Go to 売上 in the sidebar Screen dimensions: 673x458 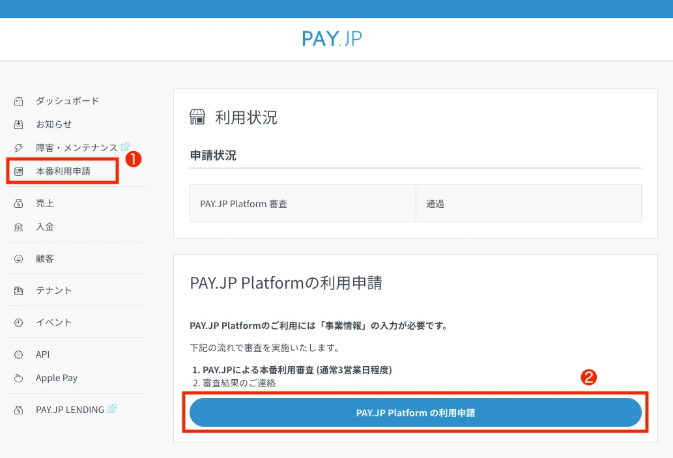tap(45, 203)
